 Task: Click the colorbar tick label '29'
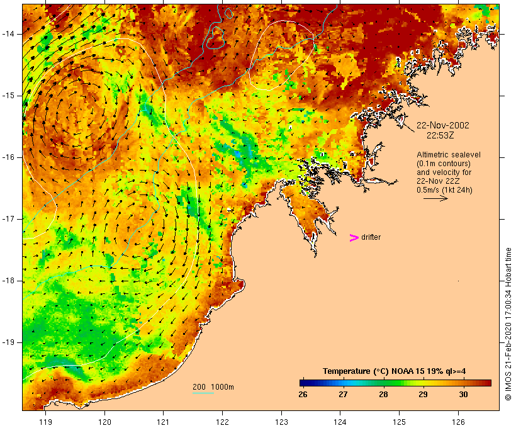click(x=423, y=394)
